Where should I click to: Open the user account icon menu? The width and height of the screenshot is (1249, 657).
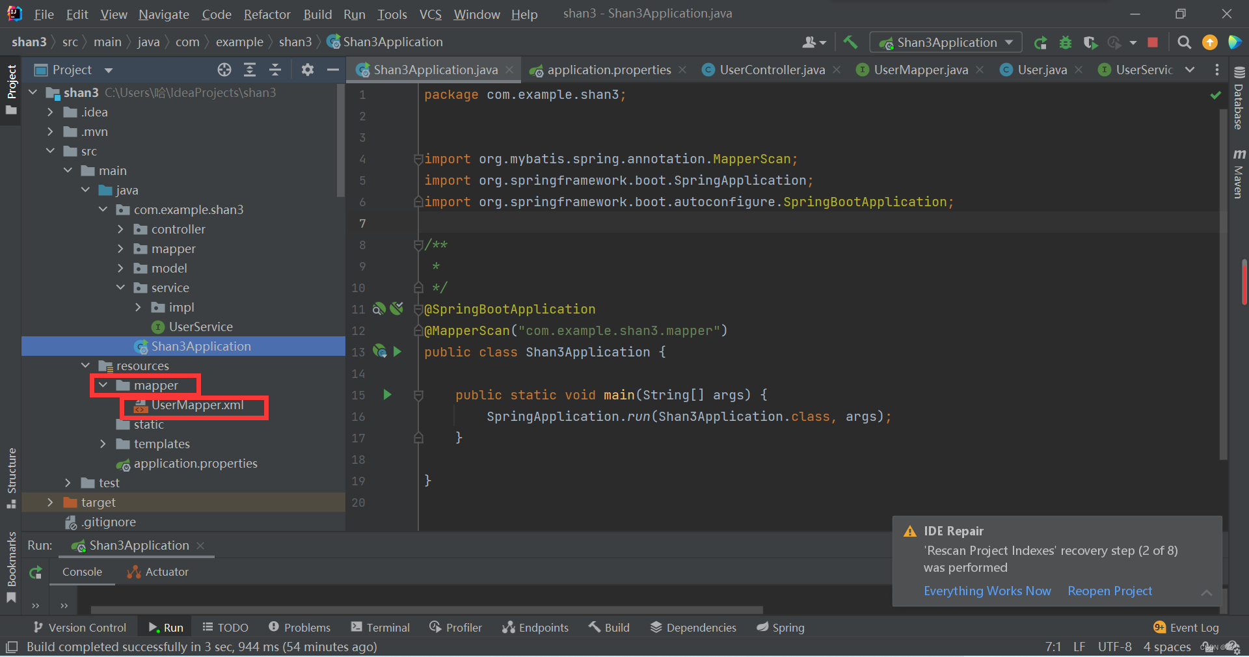814,42
